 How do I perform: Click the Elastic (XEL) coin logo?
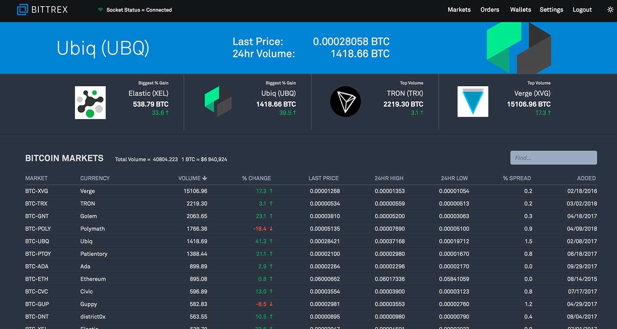pyautogui.click(x=90, y=102)
